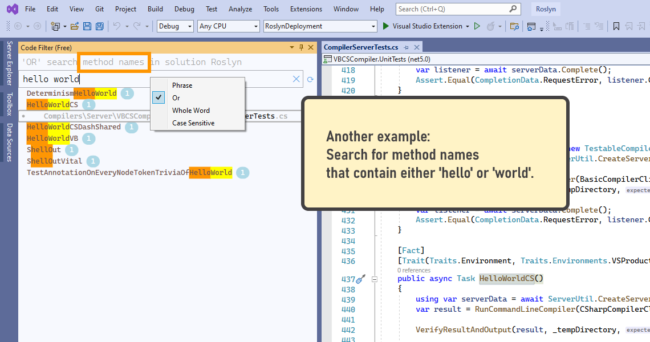Viewport: 650px width, 342px height.
Task: Click the Save All toolbar icon
Action: 100,26
